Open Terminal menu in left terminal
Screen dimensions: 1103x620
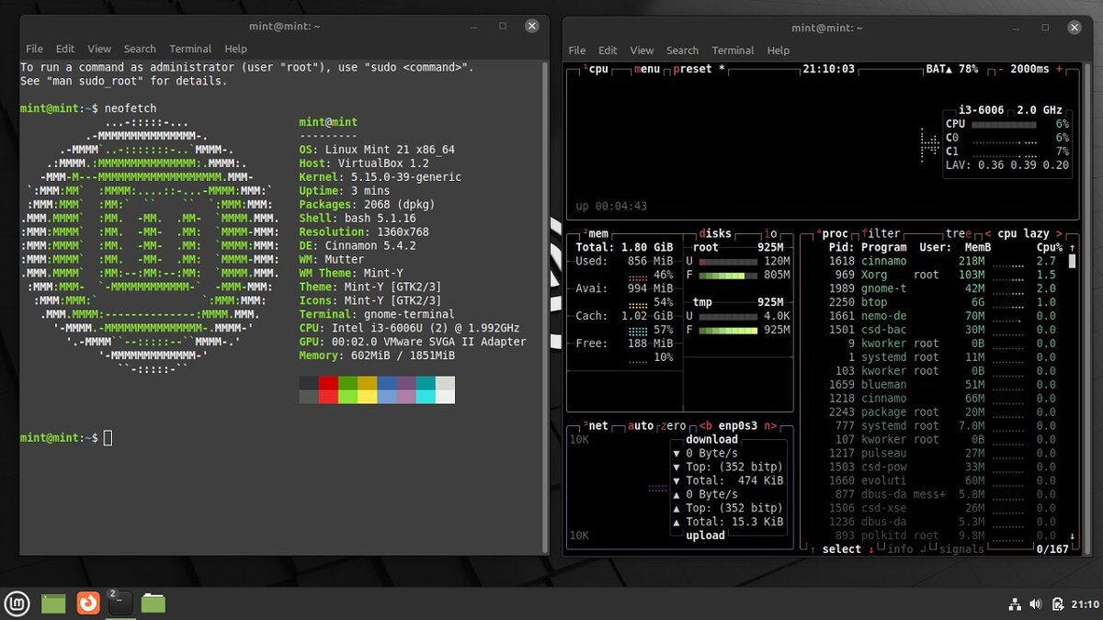tap(190, 49)
